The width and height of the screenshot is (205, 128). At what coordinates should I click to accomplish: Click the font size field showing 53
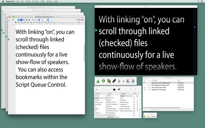coord(137,96)
